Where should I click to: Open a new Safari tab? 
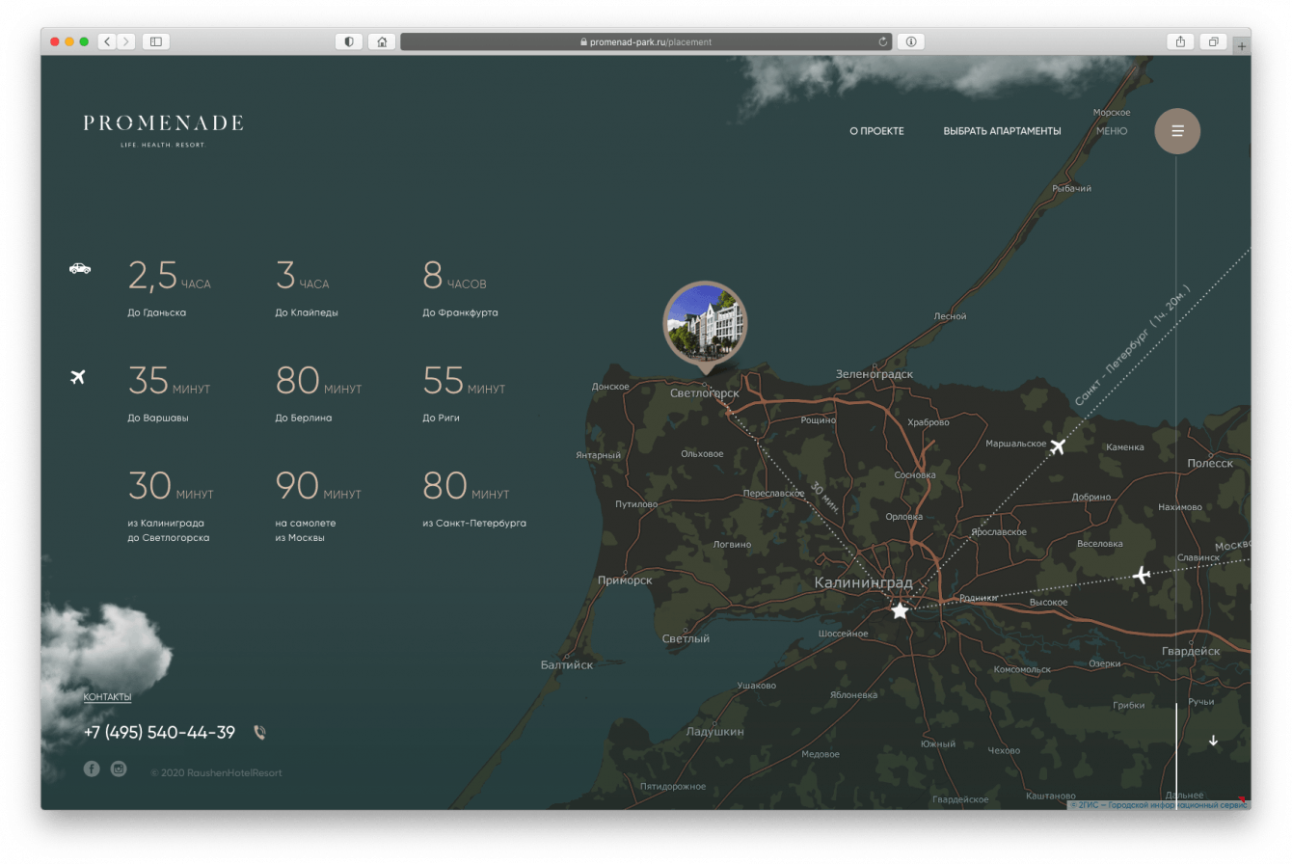coord(1242,46)
